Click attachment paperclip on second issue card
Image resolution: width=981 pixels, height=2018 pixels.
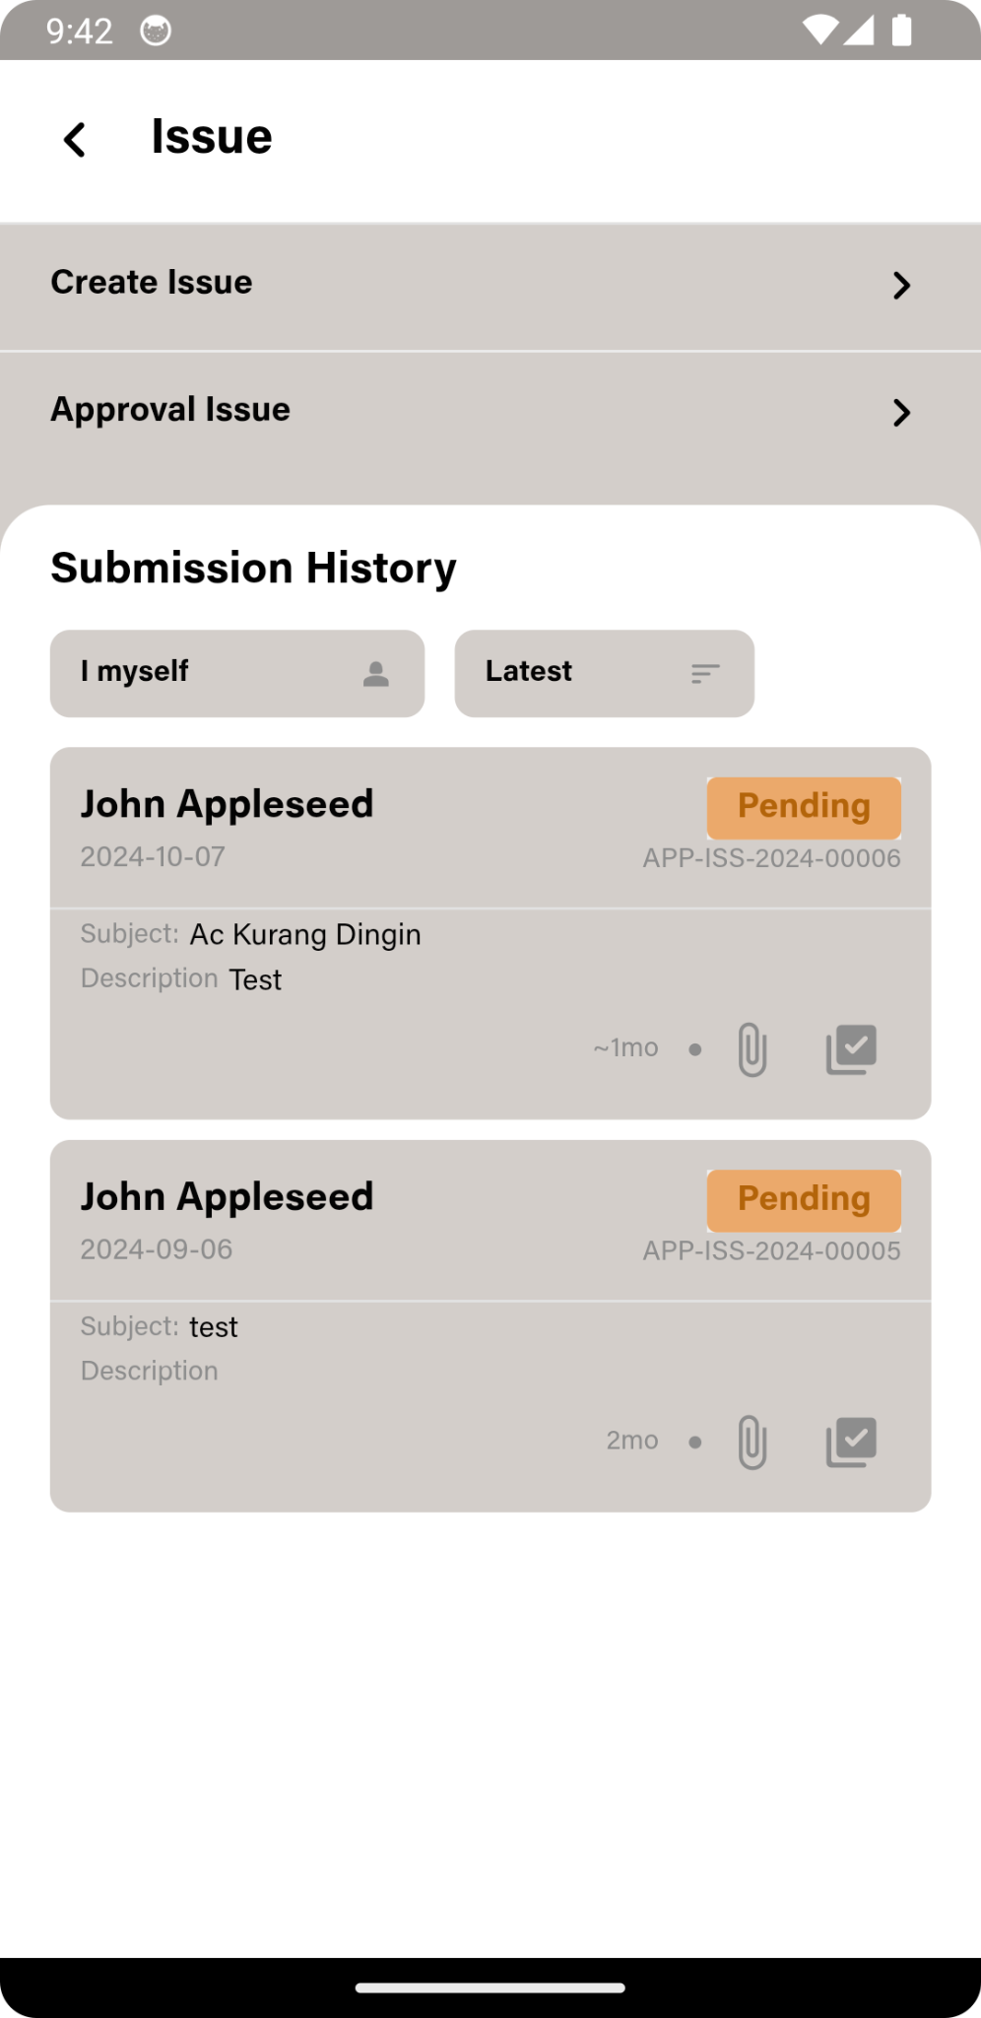752,1442
